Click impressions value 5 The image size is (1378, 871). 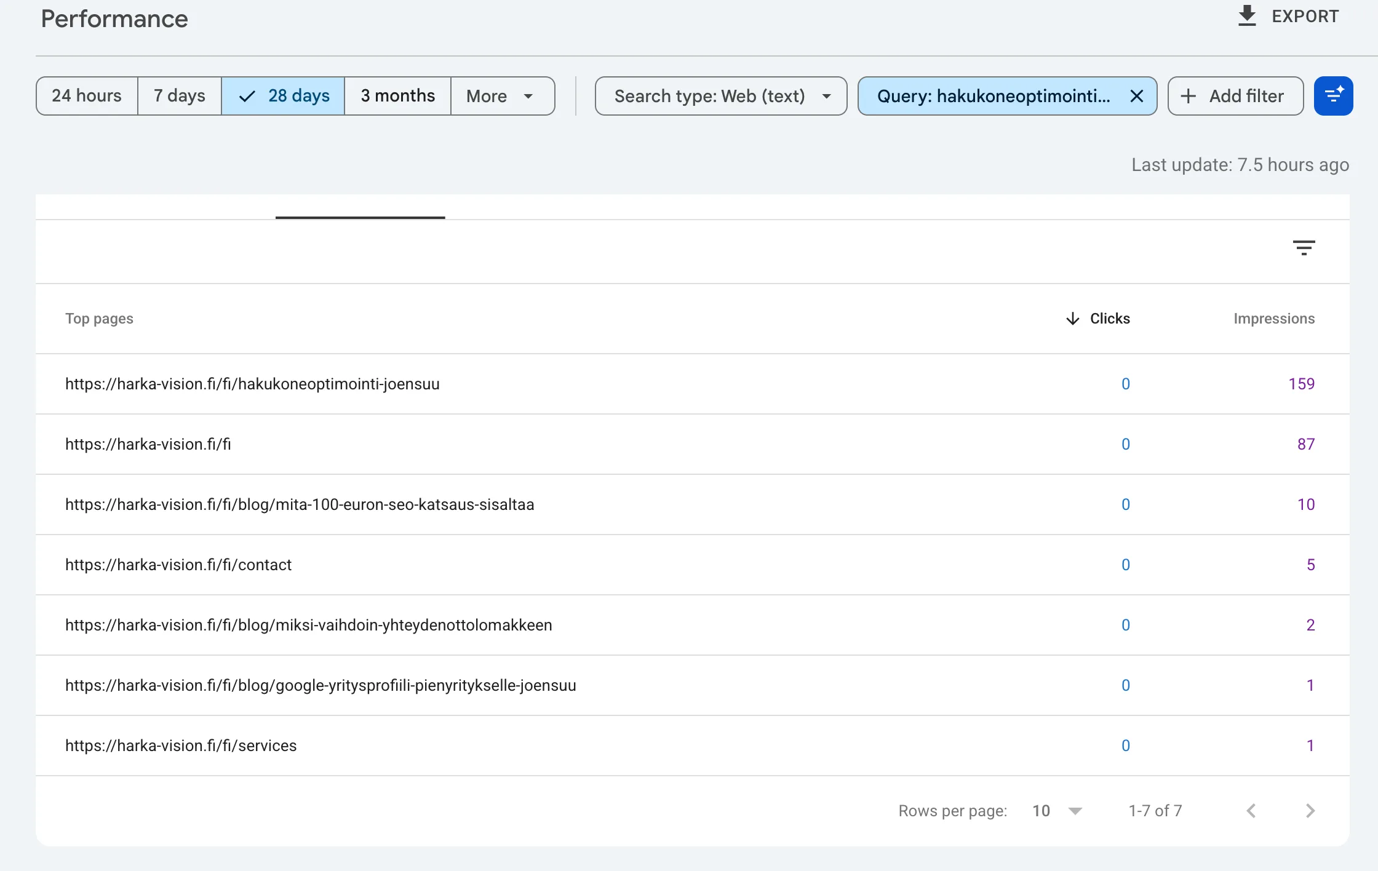point(1310,565)
